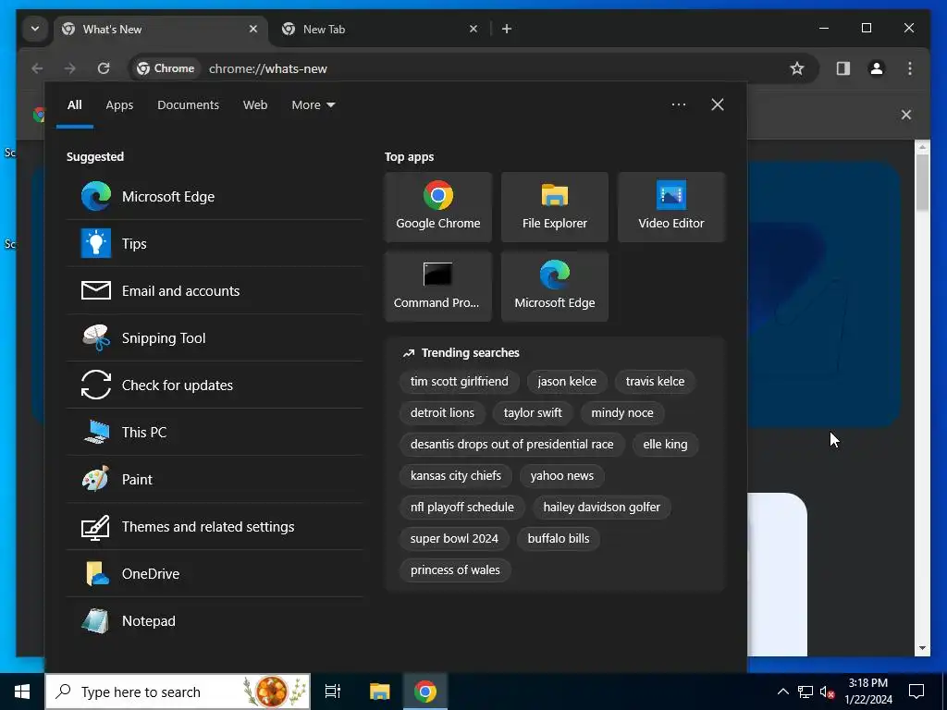Click the Chrome address bar URL
Viewport: 947px width, 710px height.
click(267, 68)
